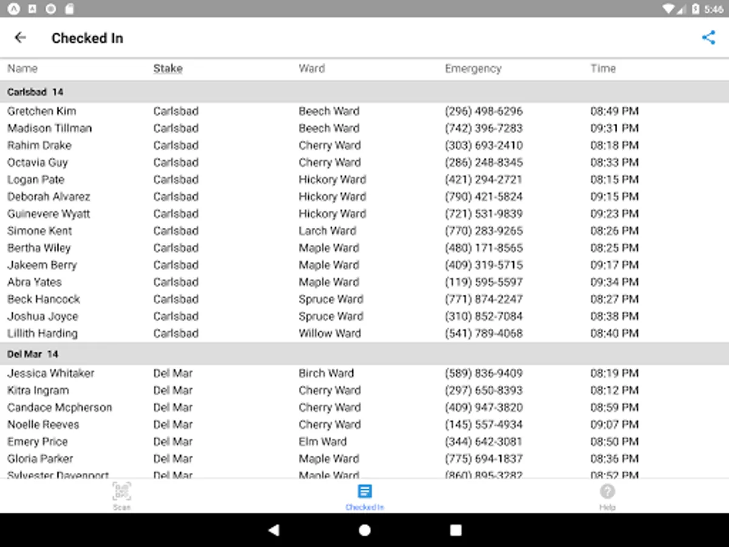Select Deborah Alvarez name

tap(49, 196)
